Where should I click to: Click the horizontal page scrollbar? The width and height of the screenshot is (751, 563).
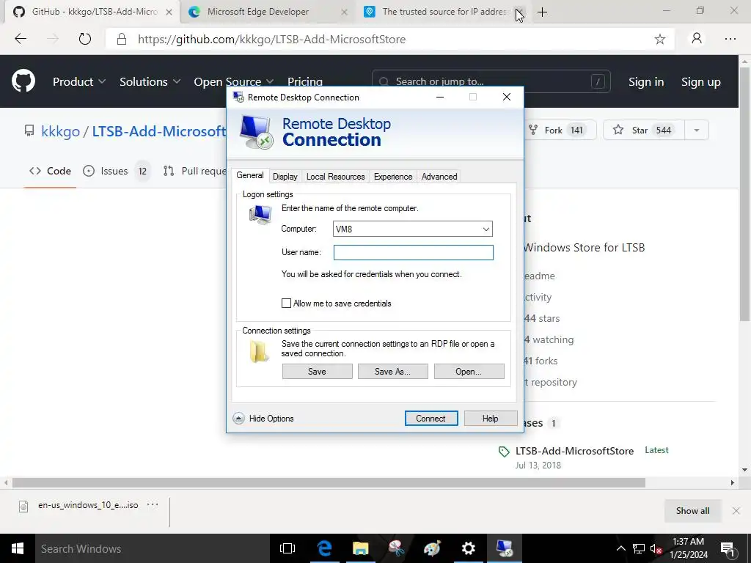click(x=329, y=482)
